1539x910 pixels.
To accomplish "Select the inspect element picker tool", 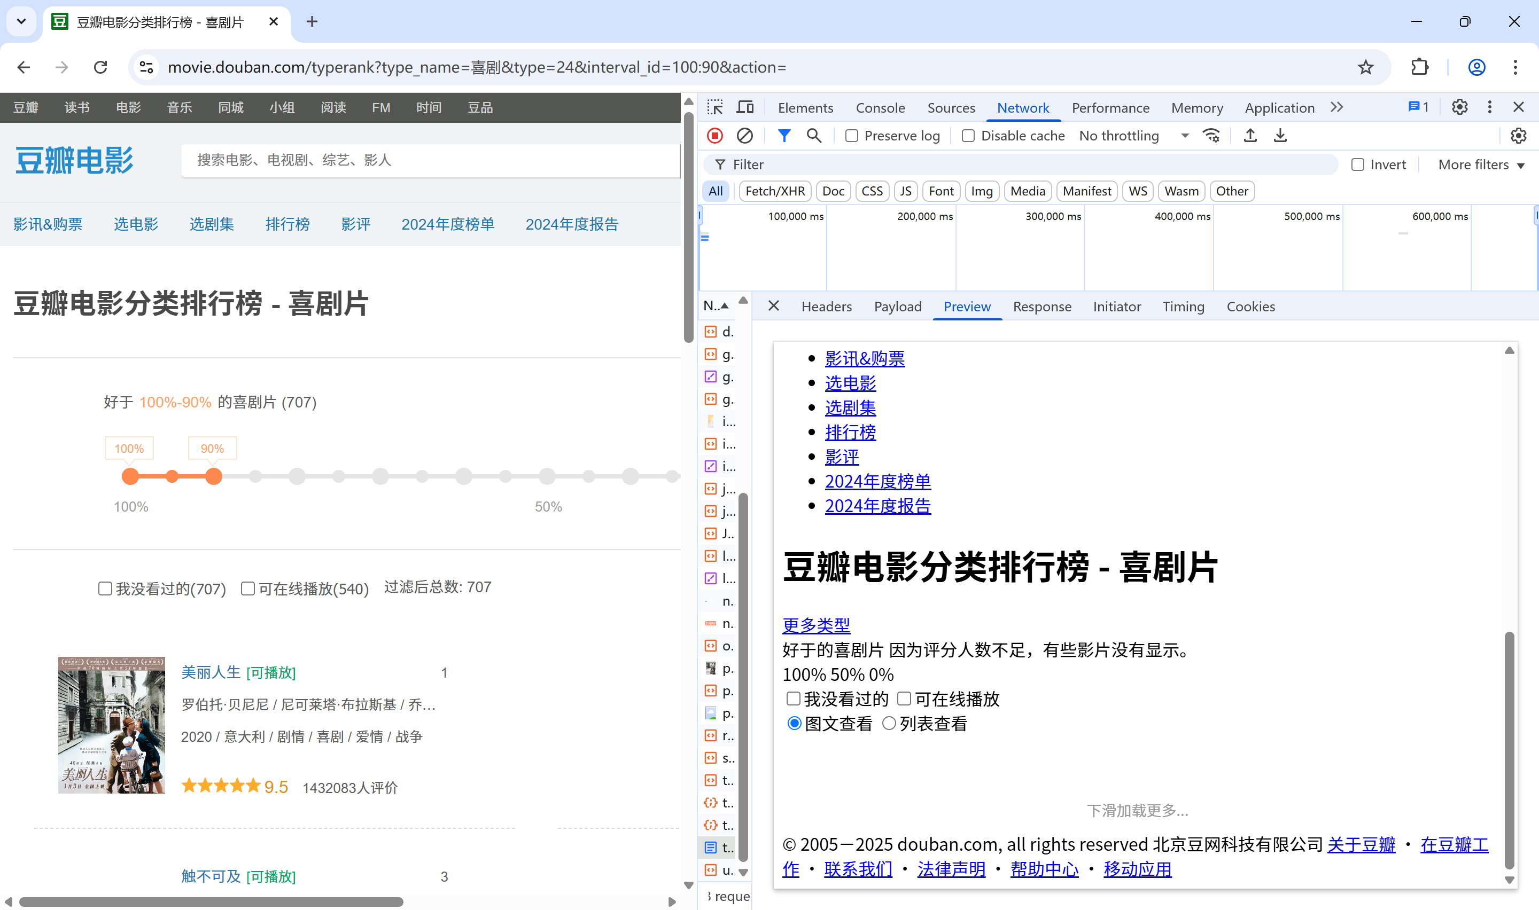I will pos(714,107).
